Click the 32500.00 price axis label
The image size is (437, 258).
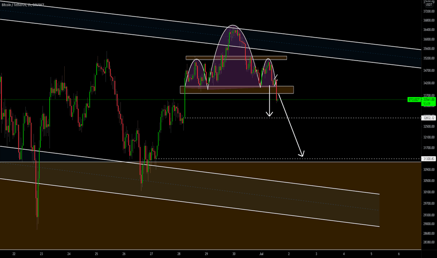[429, 127]
